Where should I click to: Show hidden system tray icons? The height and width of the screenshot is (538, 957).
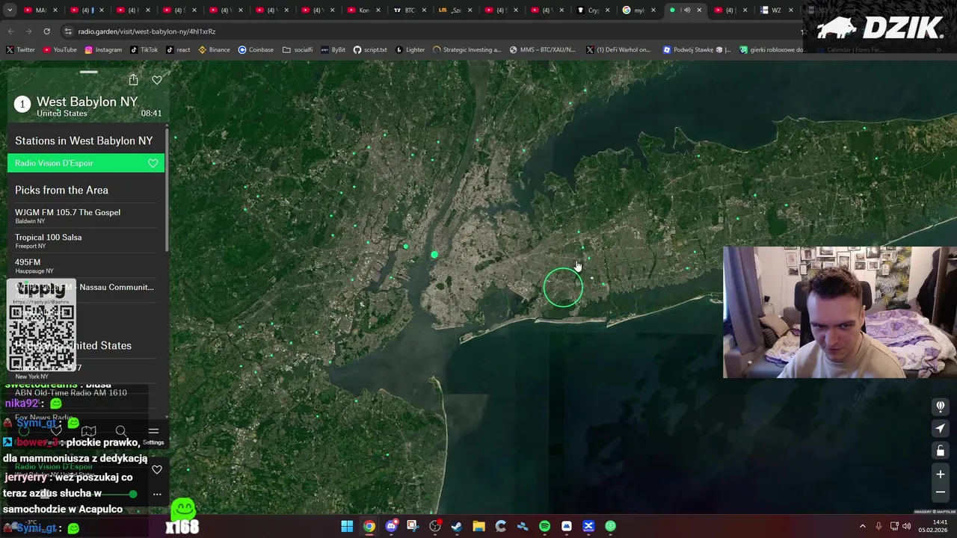click(x=862, y=526)
